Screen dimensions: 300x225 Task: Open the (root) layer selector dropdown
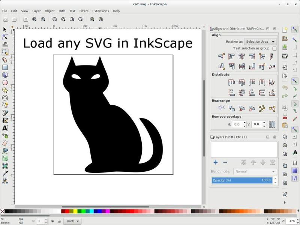pyautogui.click(x=72, y=221)
